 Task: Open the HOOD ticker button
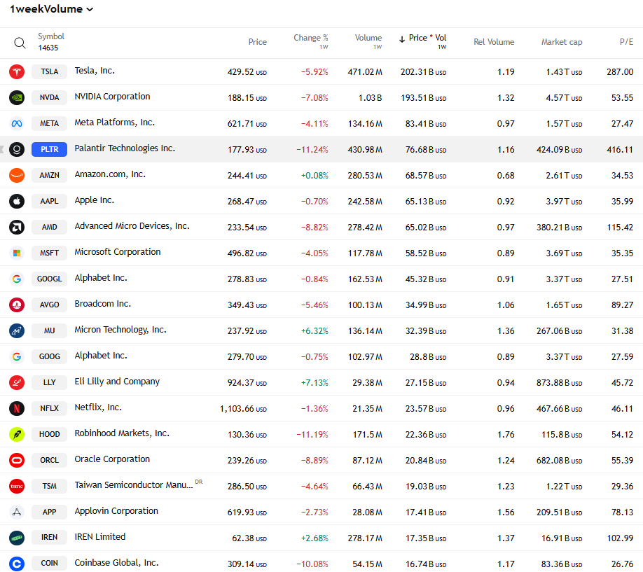click(49, 434)
